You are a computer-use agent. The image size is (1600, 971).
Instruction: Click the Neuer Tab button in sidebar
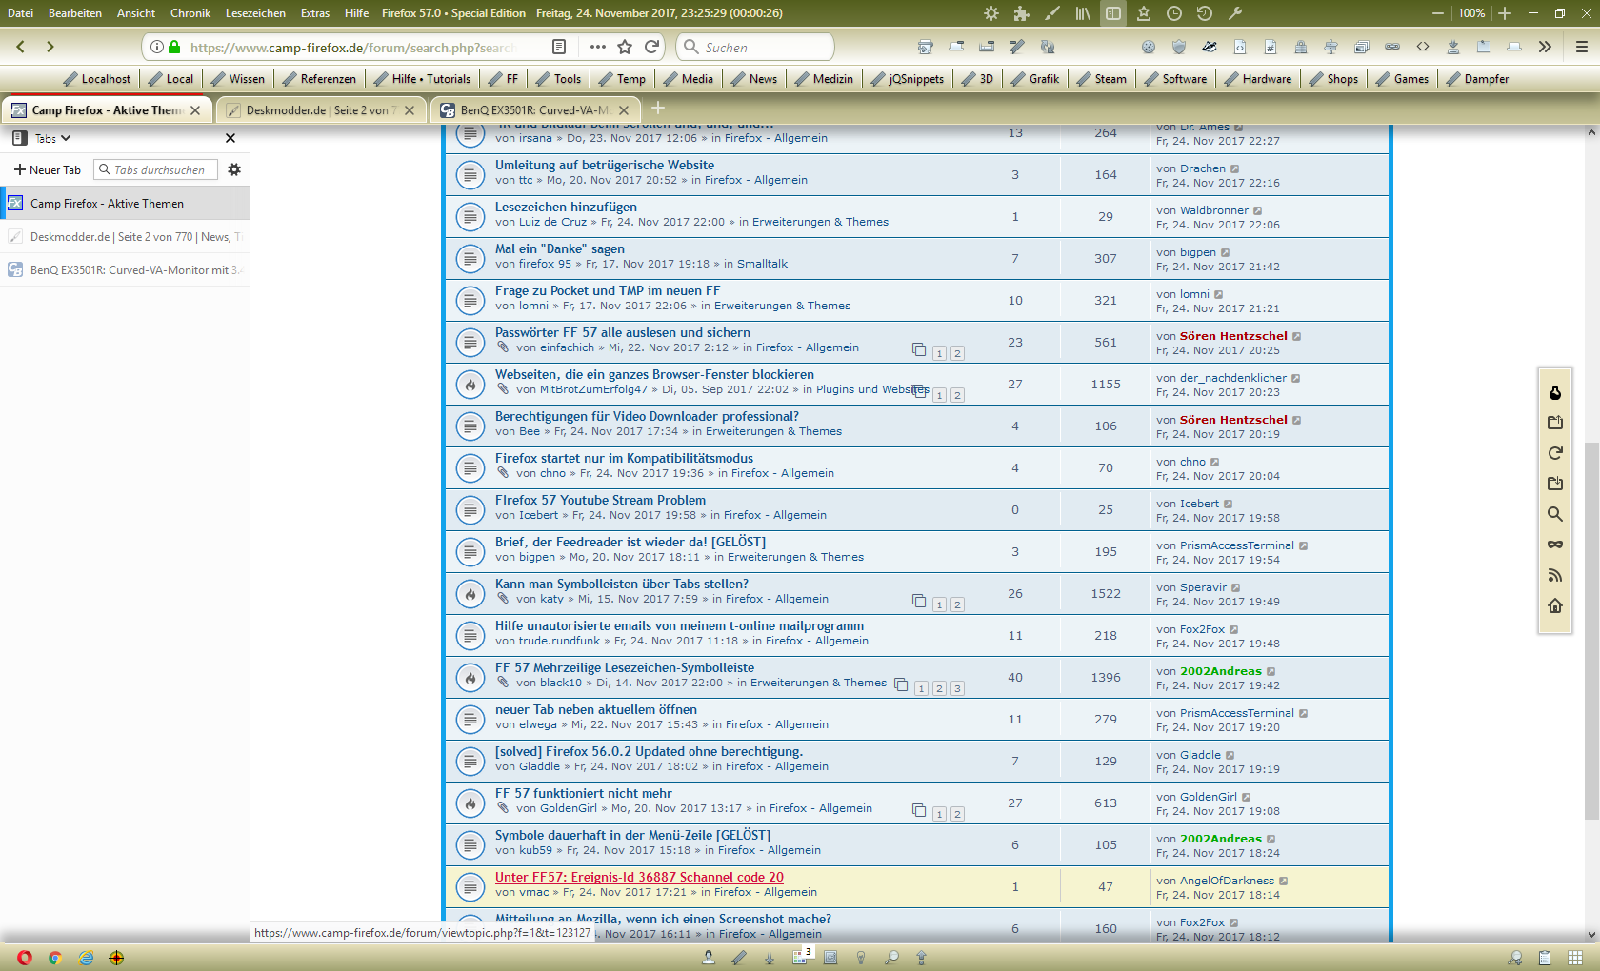click(x=48, y=169)
